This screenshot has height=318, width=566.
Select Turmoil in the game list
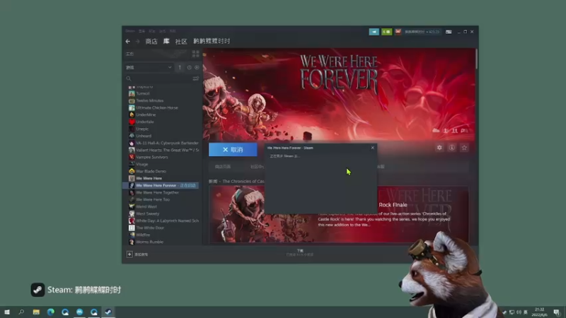(143, 93)
